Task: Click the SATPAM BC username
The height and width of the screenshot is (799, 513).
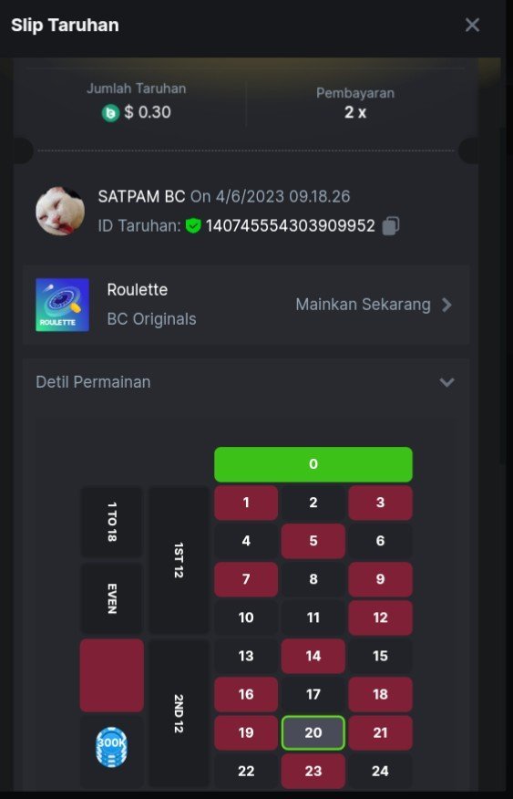Action: (141, 197)
